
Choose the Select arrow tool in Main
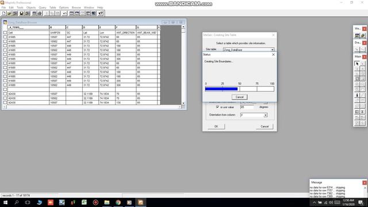pos(357,64)
